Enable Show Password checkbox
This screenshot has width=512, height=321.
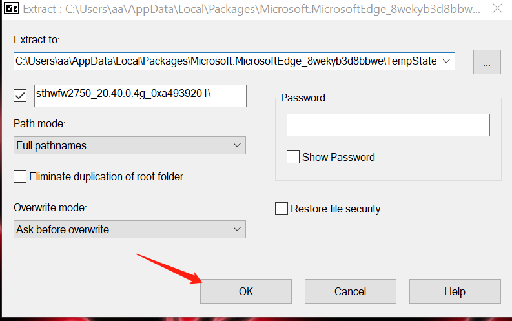(293, 157)
